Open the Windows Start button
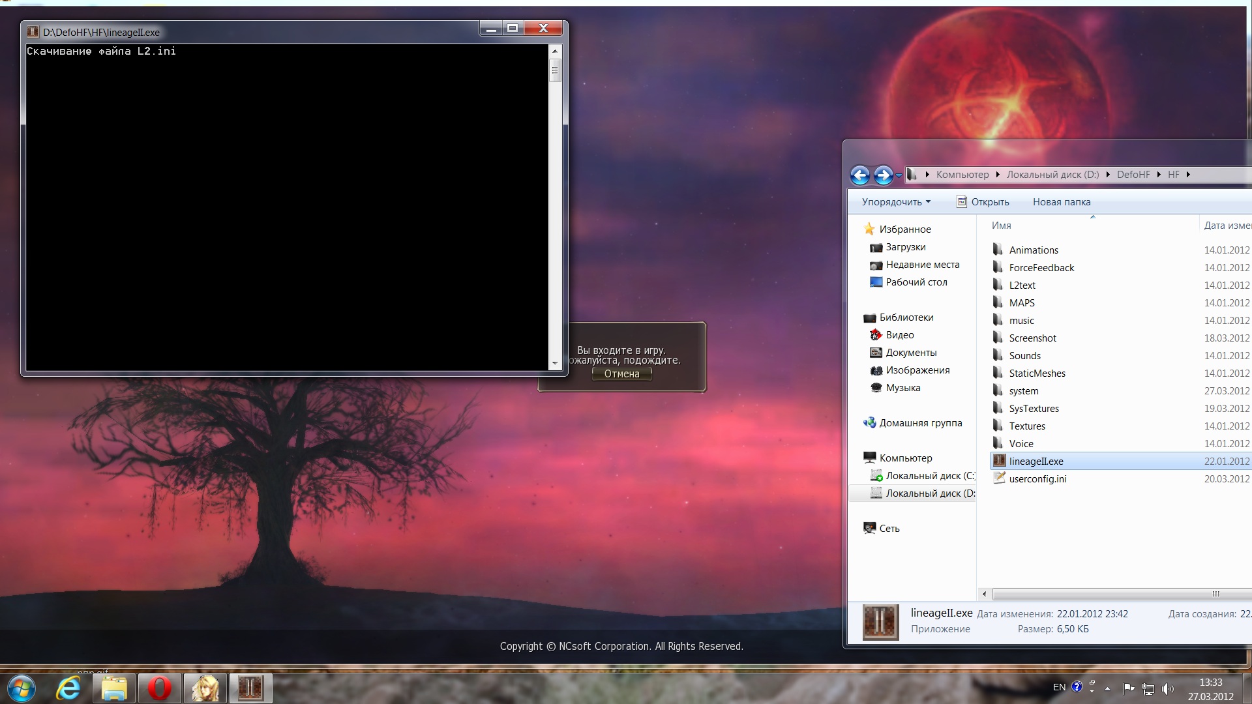Image resolution: width=1252 pixels, height=704 pixels. click(x=22, y=688)
